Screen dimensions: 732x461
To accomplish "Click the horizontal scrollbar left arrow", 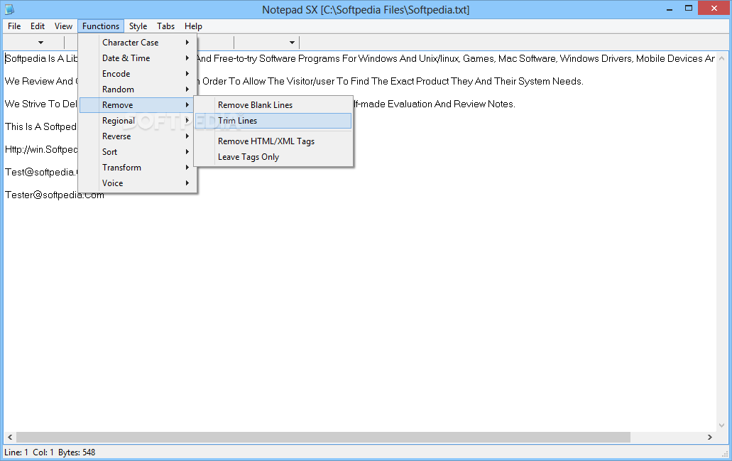I will (10, 437).
